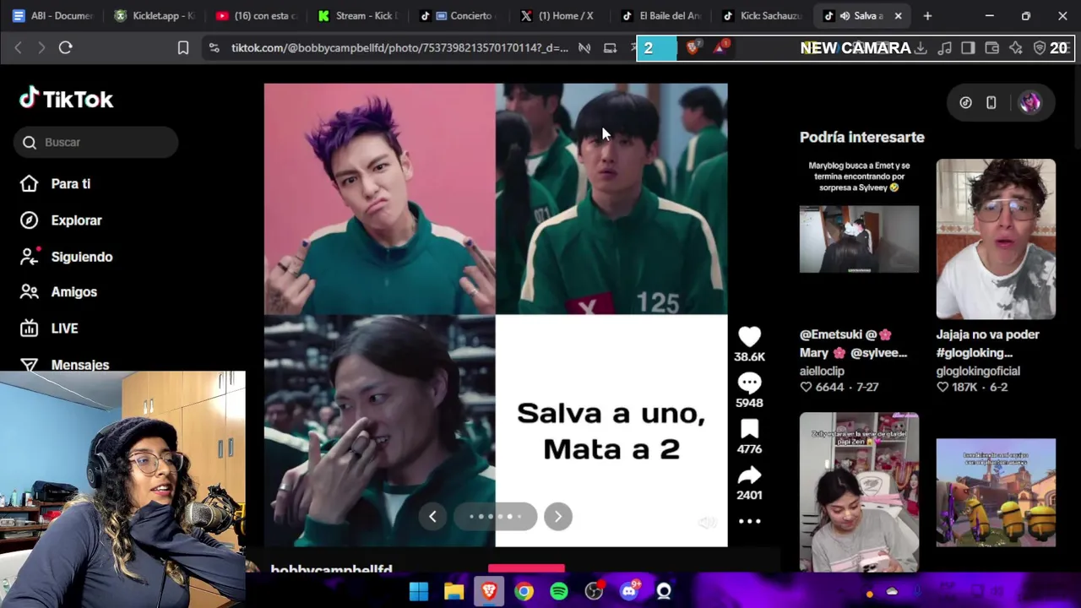Open the Amigos section
1081x608 pixels.
pos(73,292)
